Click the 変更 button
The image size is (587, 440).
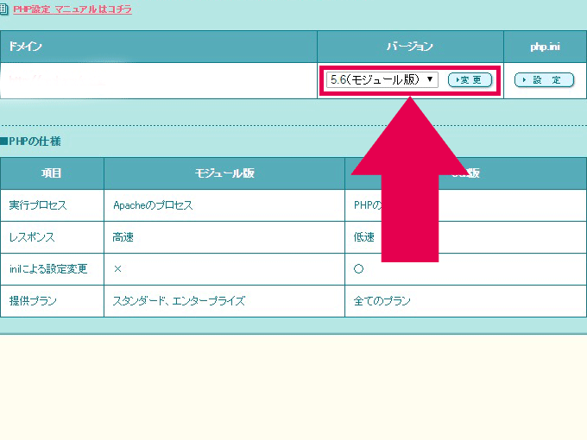pyautogui.click(x=470, y=80)
